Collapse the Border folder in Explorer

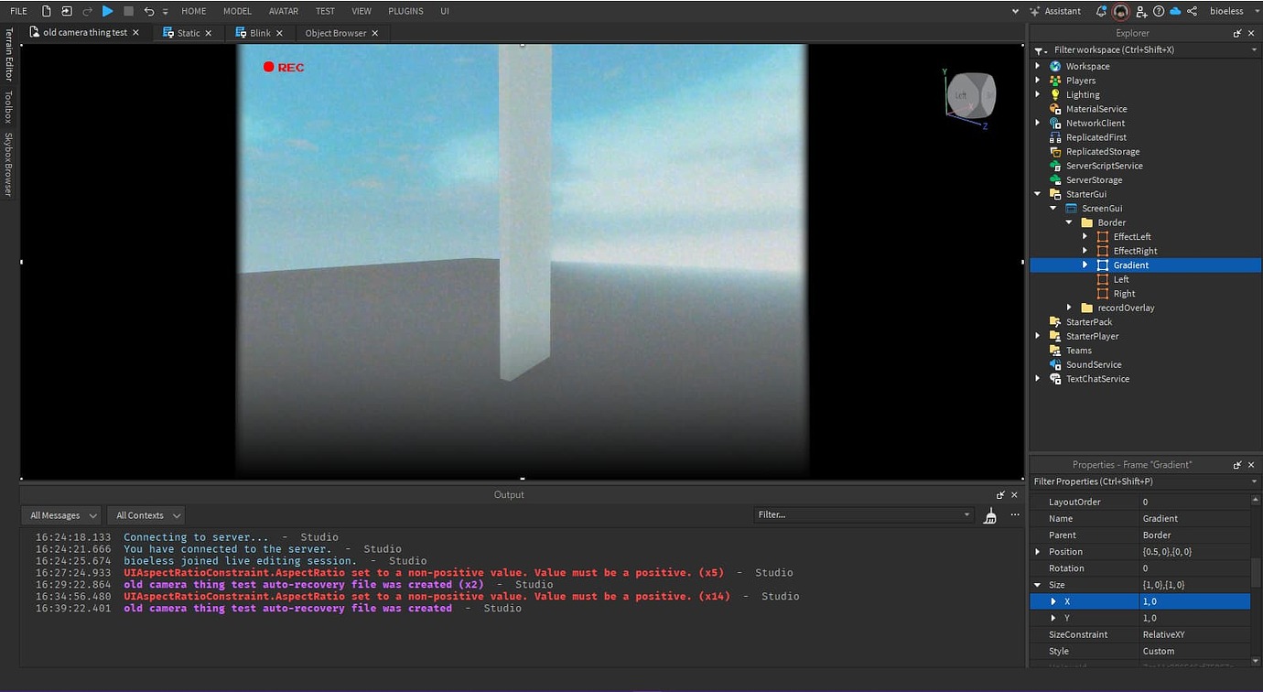tap(1069, 222)
